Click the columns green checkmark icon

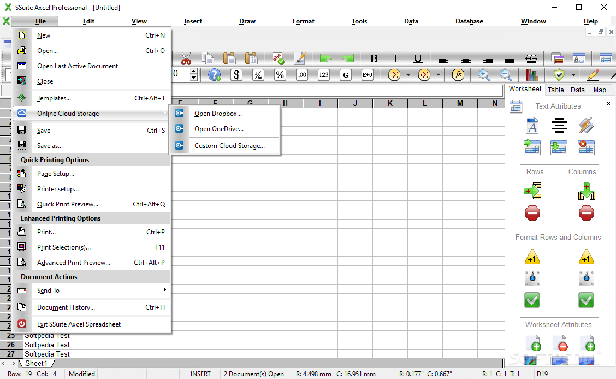[586, 300]
